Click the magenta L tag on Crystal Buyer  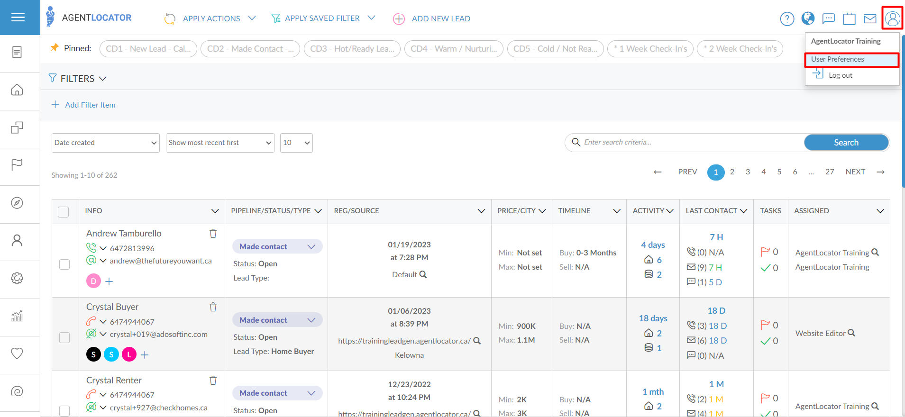(x=129, y=354)
